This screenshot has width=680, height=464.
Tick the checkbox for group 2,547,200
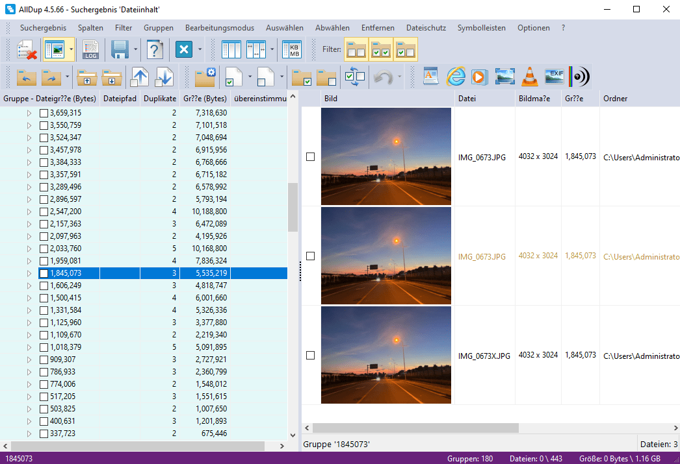44,212
